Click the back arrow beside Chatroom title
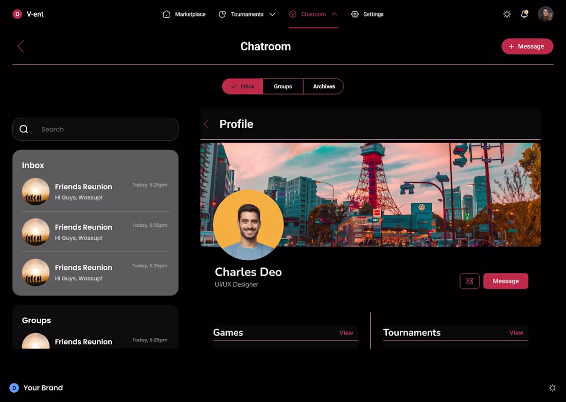 (x=21, y=46)
